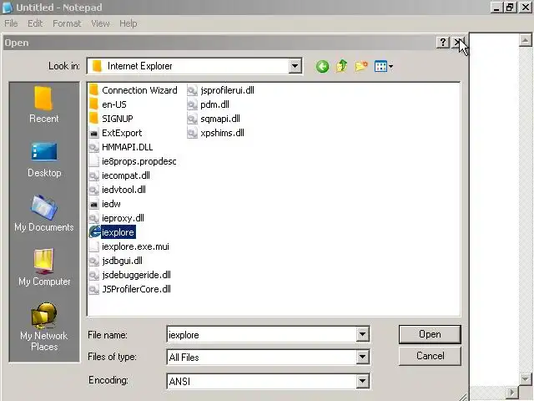This screenshot has height=401, width=534.
Task: Open Notepad's Edit menu
Action: pos(35,23)
